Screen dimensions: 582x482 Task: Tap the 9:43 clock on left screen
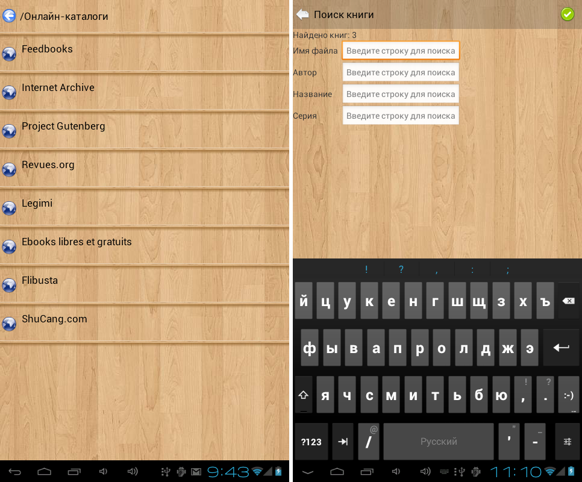click(x=228, y=472)
